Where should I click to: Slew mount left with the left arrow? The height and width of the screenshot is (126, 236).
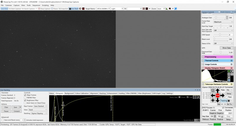click(213, 95)
